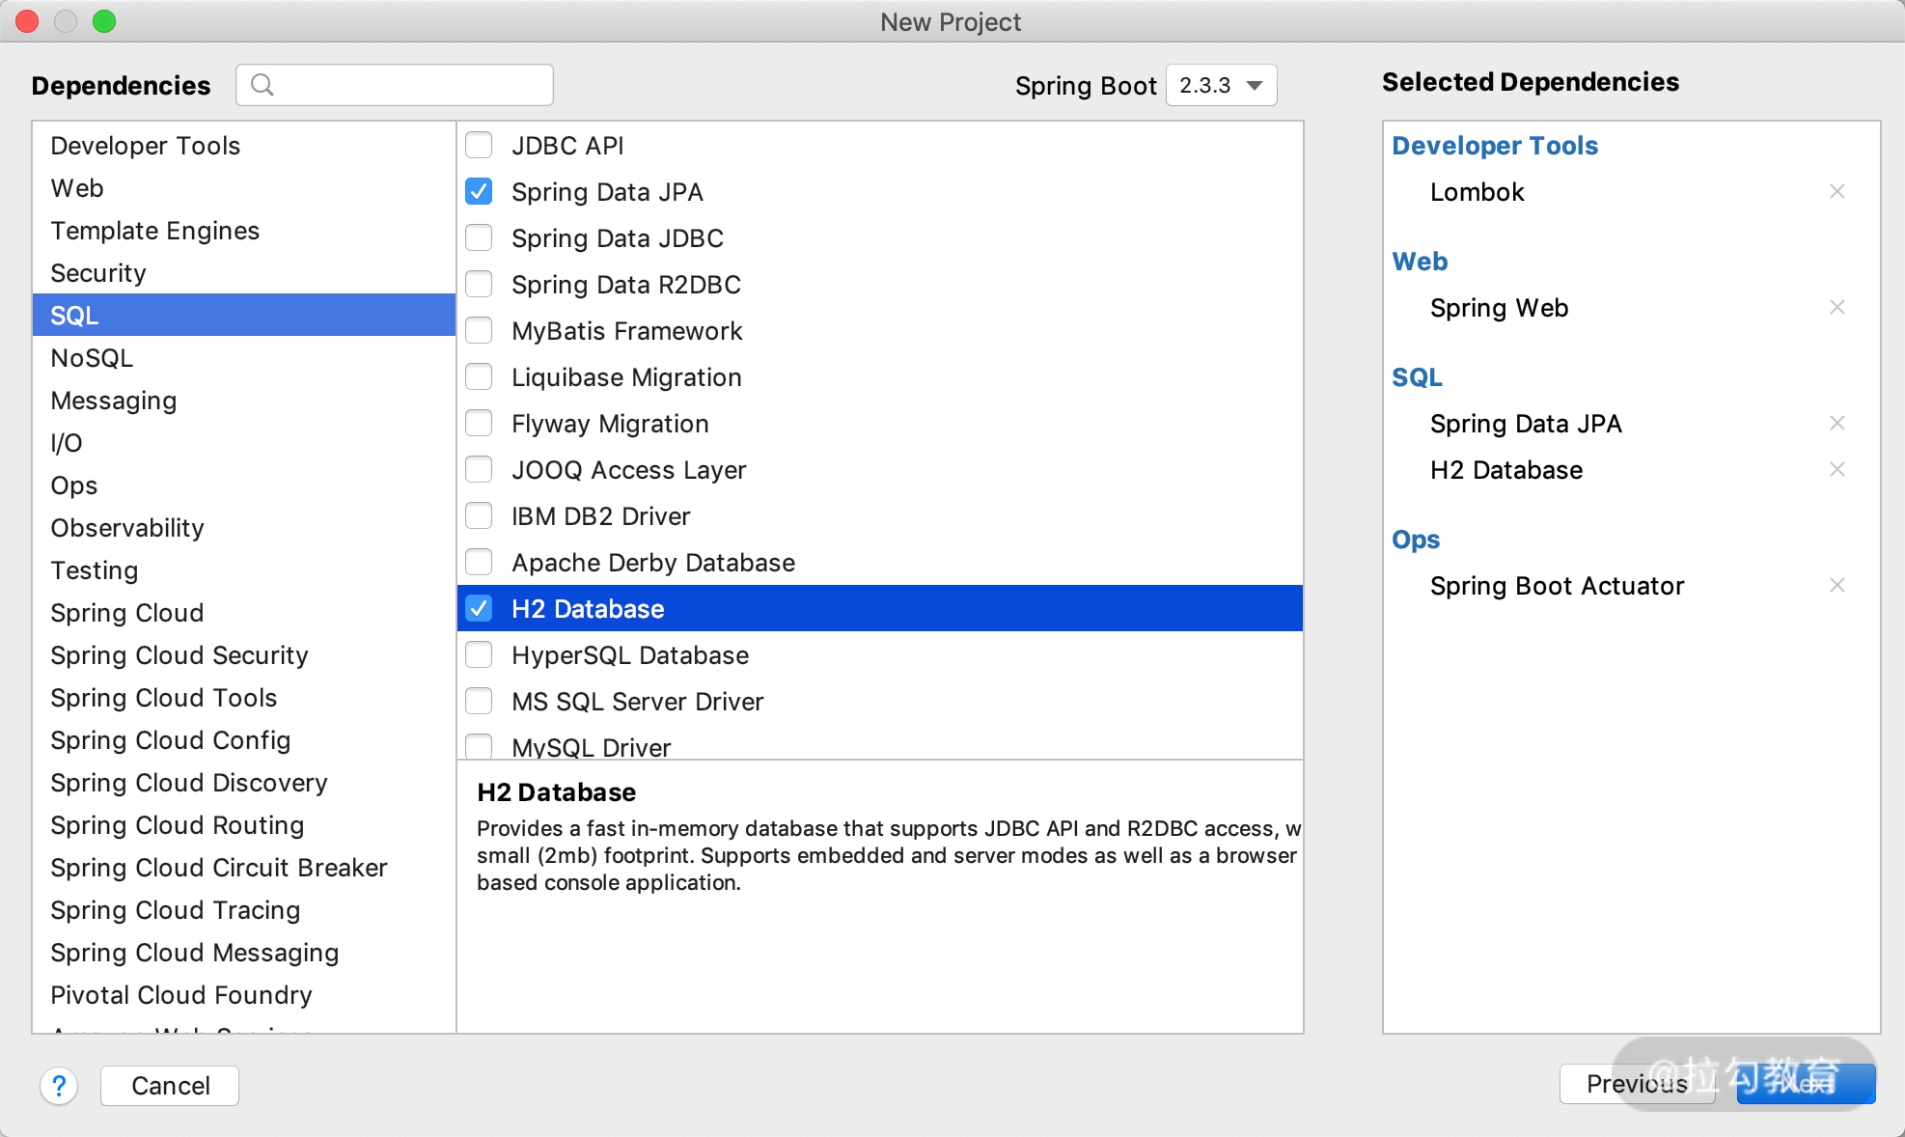This screenshot has width=1905, height=1137.
Task: Check the JOOQ Access Layer checkbox
Action: tap(479, 469)
